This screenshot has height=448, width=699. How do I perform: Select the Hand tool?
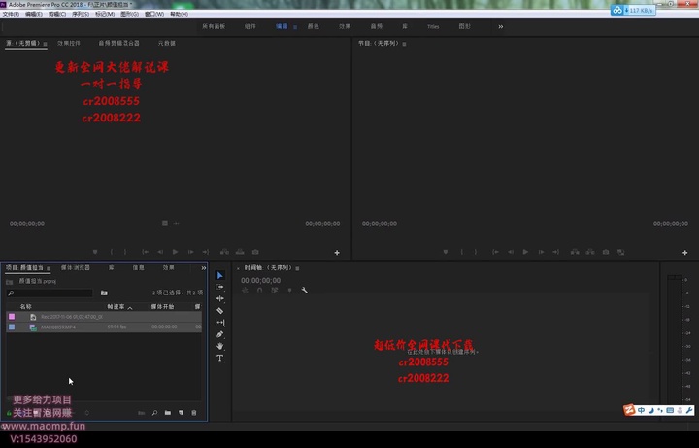[x=219, y=346]
